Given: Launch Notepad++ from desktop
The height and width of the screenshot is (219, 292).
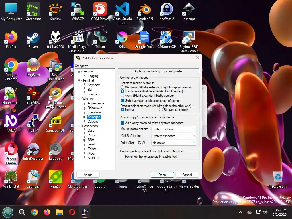Looking at the screenshot, I should click(11, 95).
